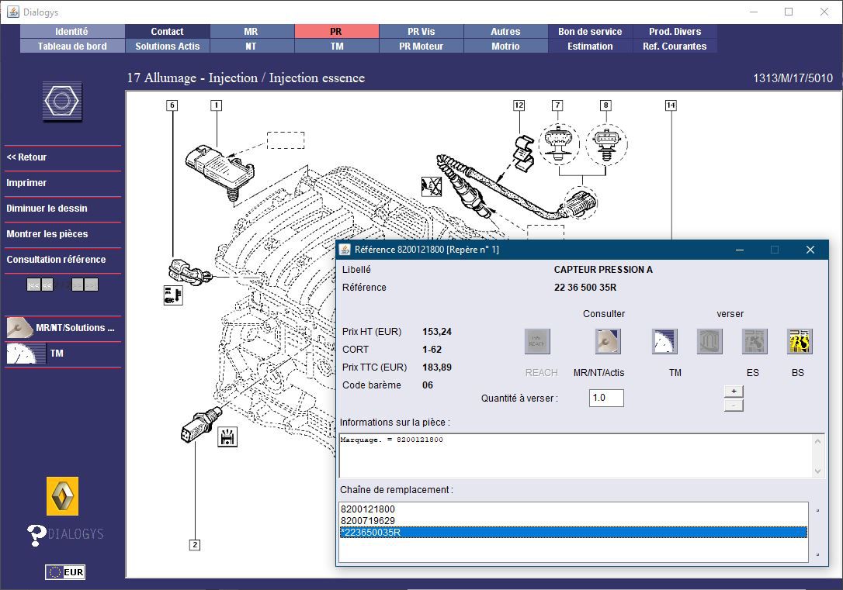Switch to the NT tab
This screenshot has width=843, height=590.
click(251, 47)
